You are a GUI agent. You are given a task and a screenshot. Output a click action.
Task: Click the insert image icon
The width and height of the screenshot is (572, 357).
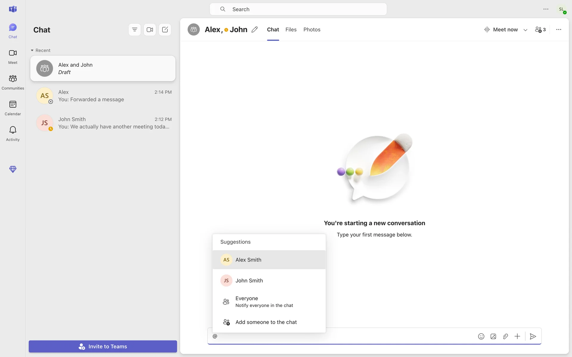(493, 336)
